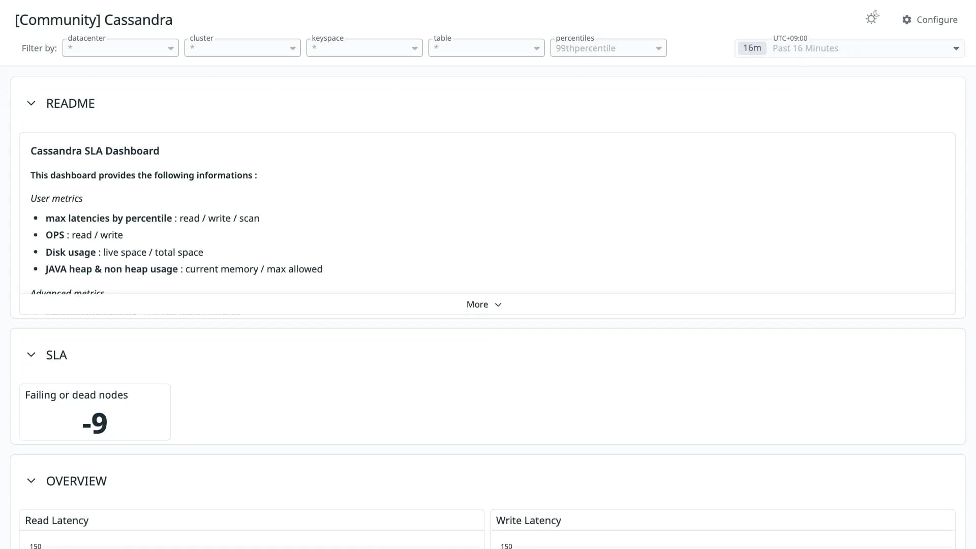Collapse the SLA section chevron

click(x=31, y=355)
